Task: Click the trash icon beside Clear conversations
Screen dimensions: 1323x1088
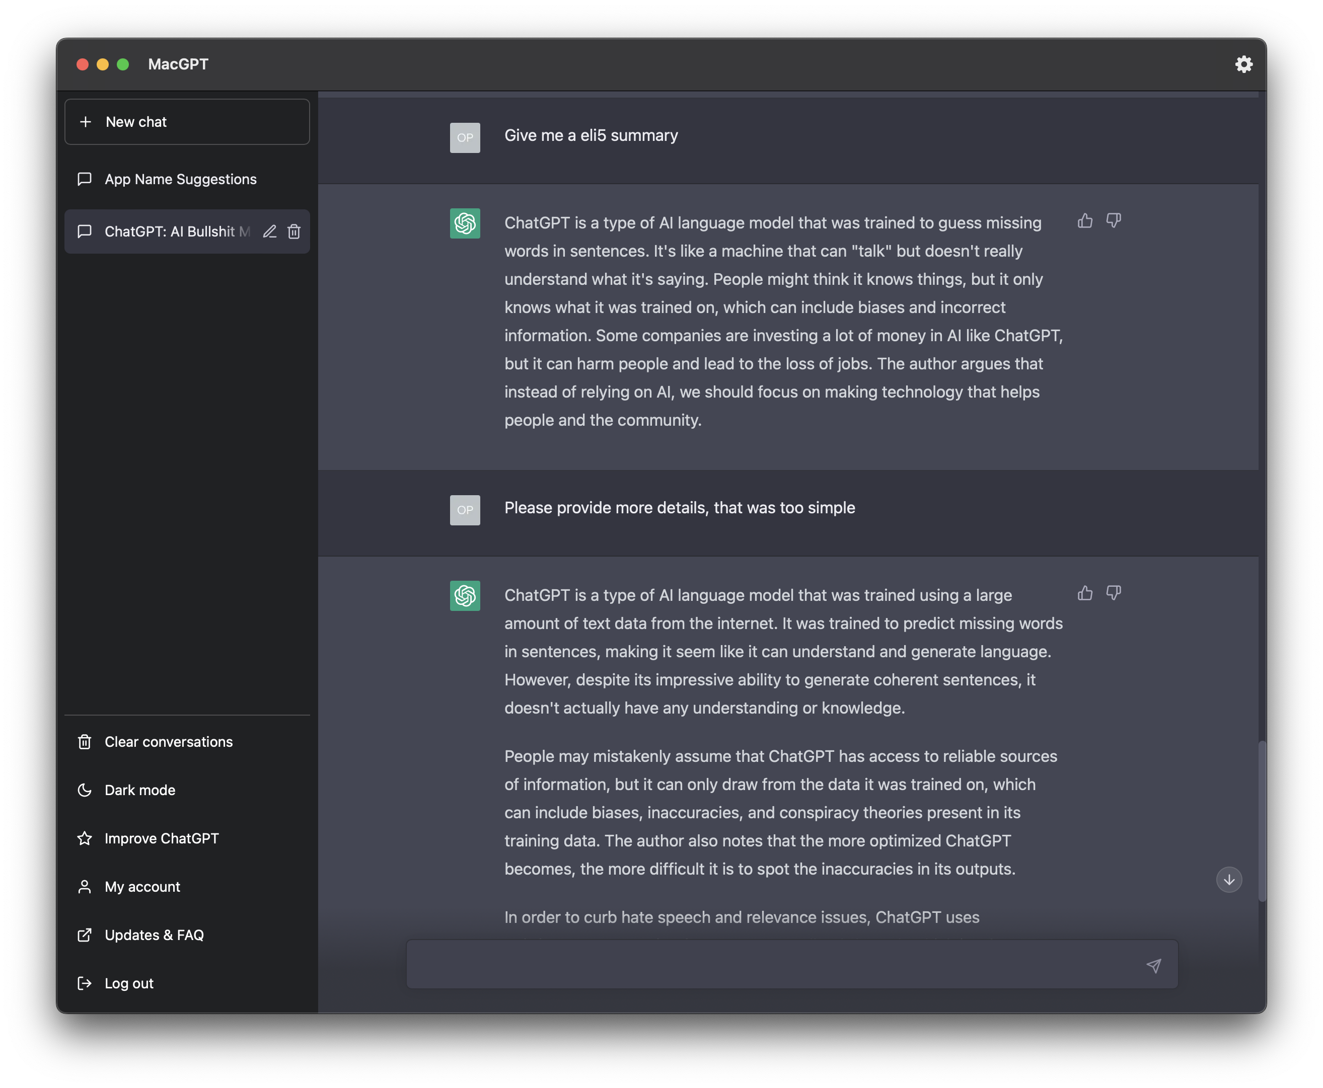Action: click(x=85, y=742)
